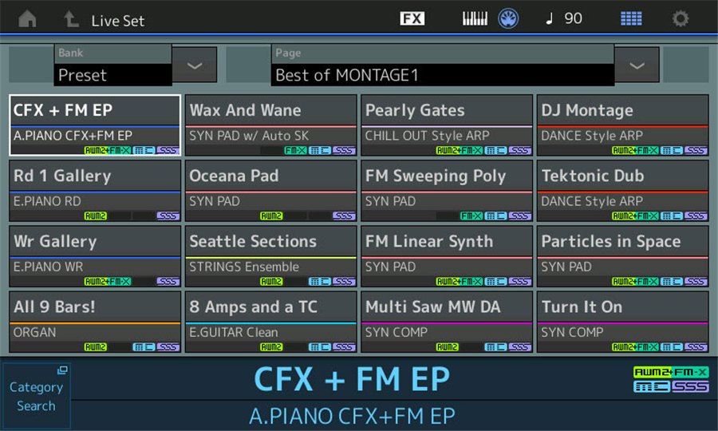This screenshot has height=431, width=718.
Task: Open the blue grid Live Set icon
Action: click(631, 18)
